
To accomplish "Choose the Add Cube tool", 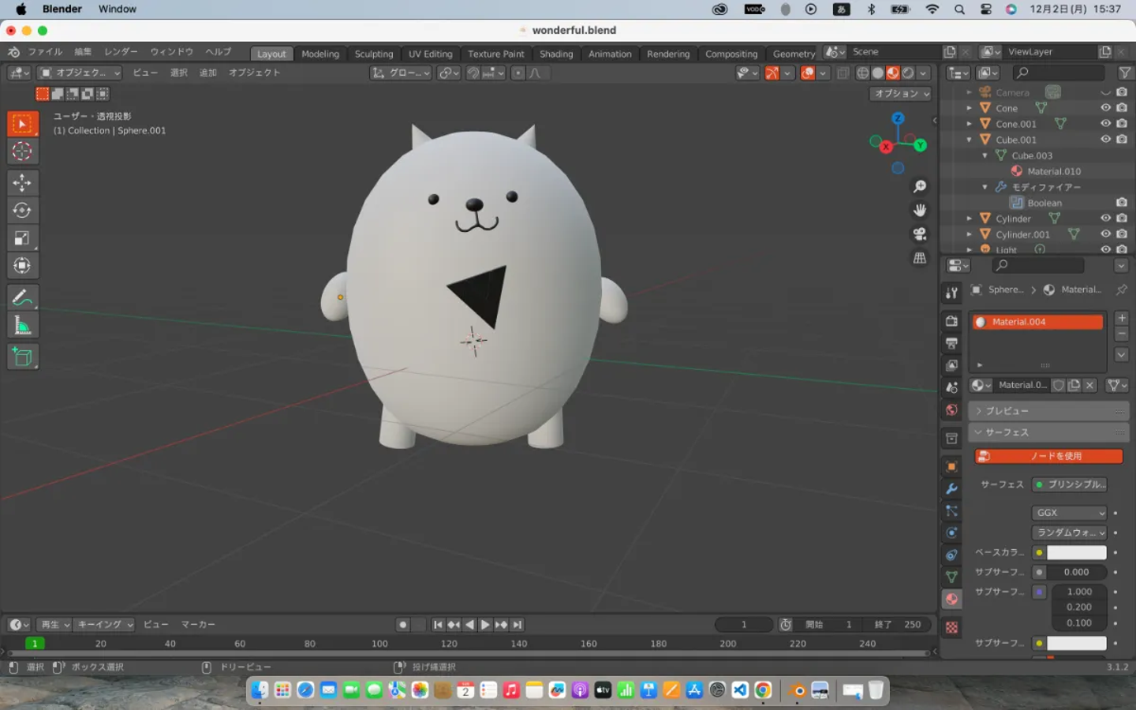I will 22,357.
